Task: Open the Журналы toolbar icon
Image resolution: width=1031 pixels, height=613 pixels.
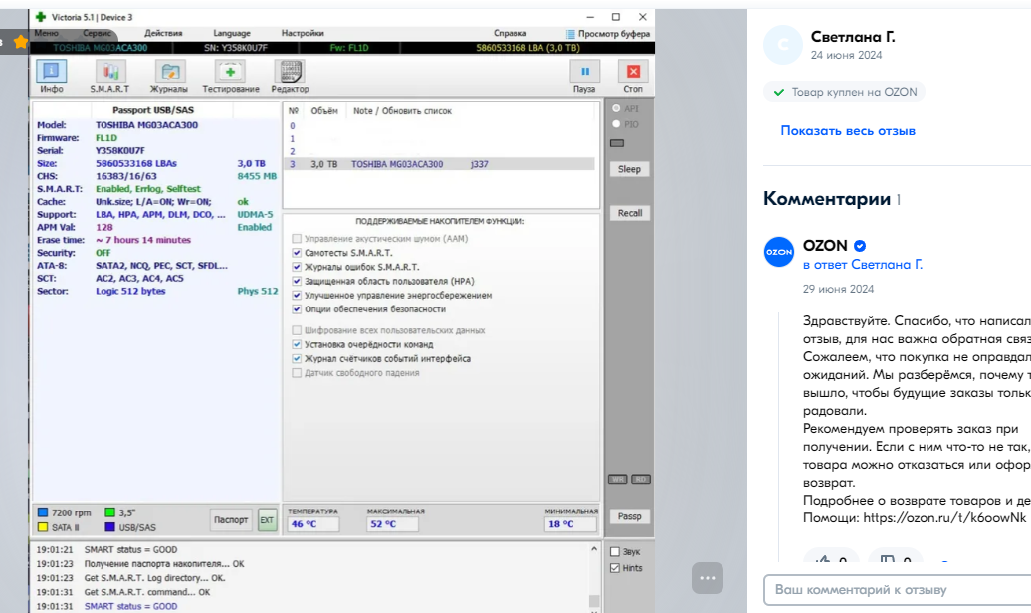Action: coord(169,74)
